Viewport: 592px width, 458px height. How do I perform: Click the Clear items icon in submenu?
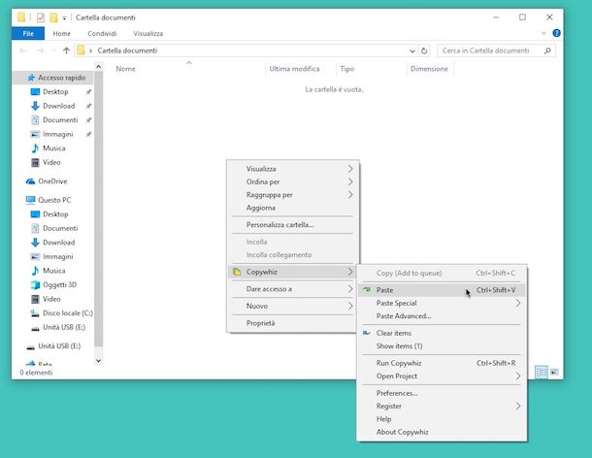coord(366,333)
